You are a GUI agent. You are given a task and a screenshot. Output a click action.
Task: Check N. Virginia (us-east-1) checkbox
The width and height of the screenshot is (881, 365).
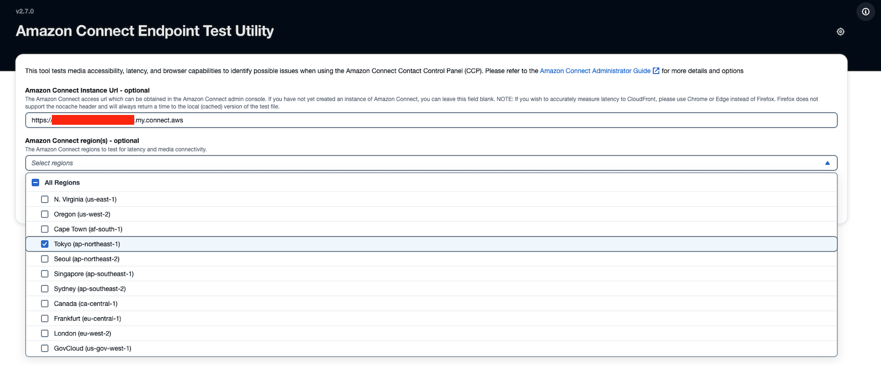[45, 199]
